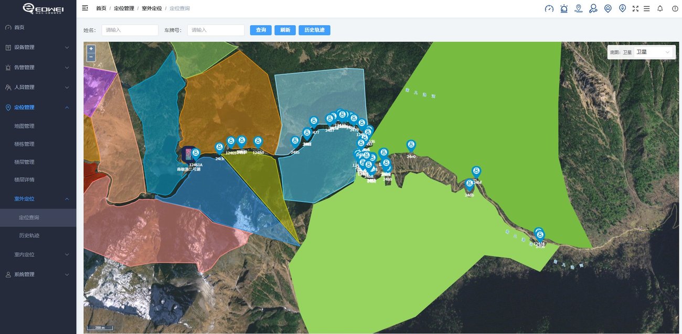Open 地图管理 menu item
The height and width of the screenshot is (334, 682).
38,126
